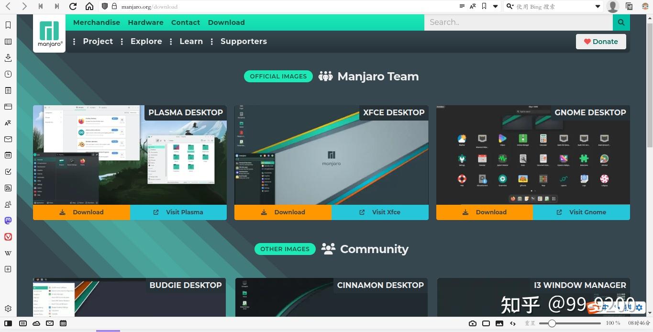Open the Translate panel in sidebar

(8, 123)
